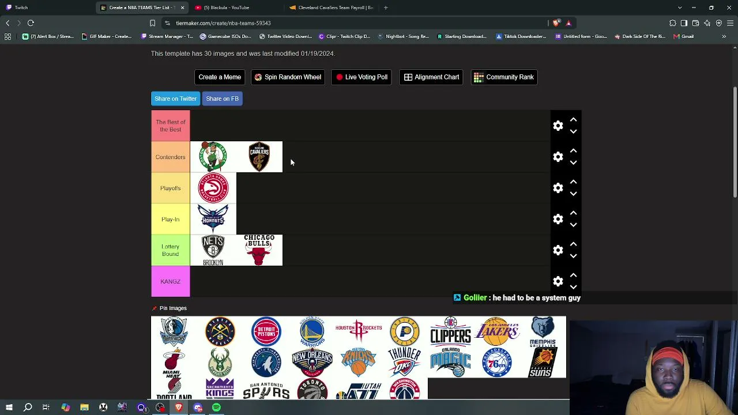Pick the Indiana Pacers logo
The image size is (738, 415).
404,331
